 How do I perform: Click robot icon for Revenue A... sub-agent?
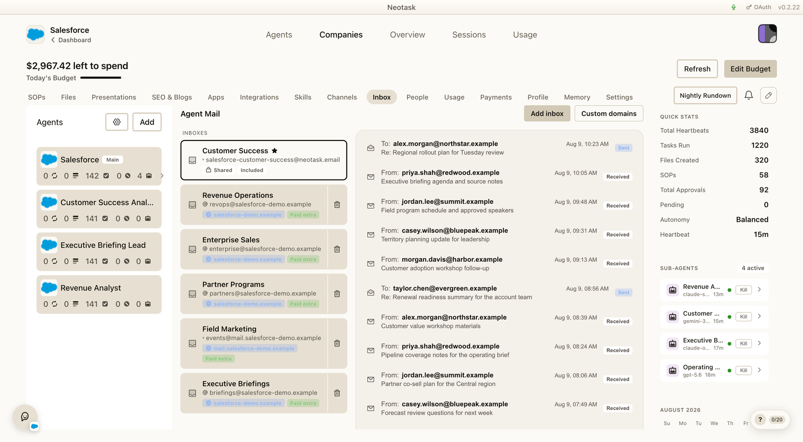click(673, 290)
